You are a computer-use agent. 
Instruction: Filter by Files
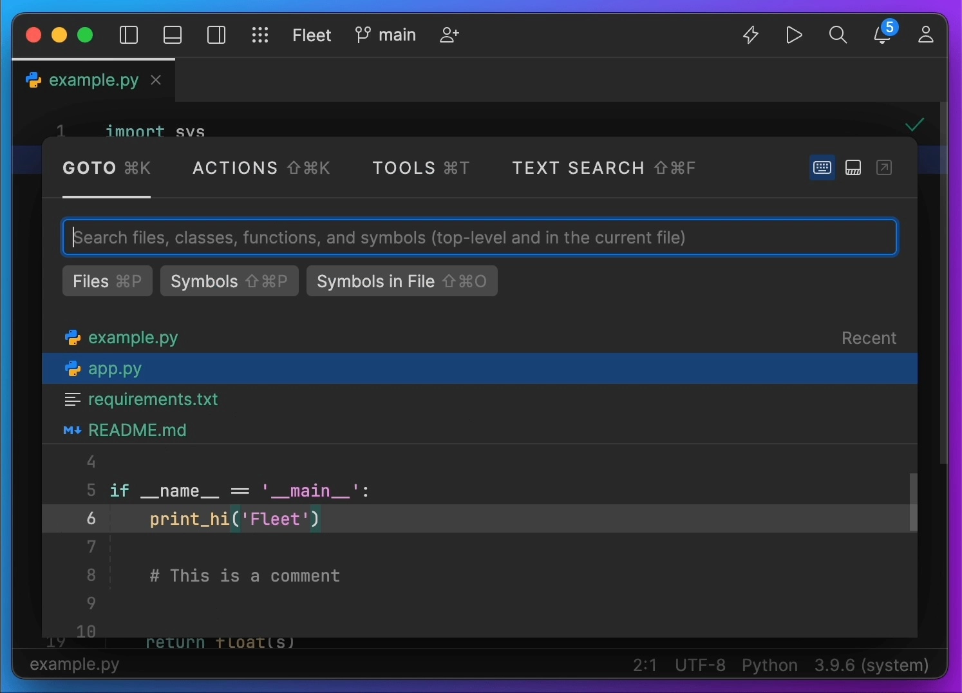pos(108,281)
